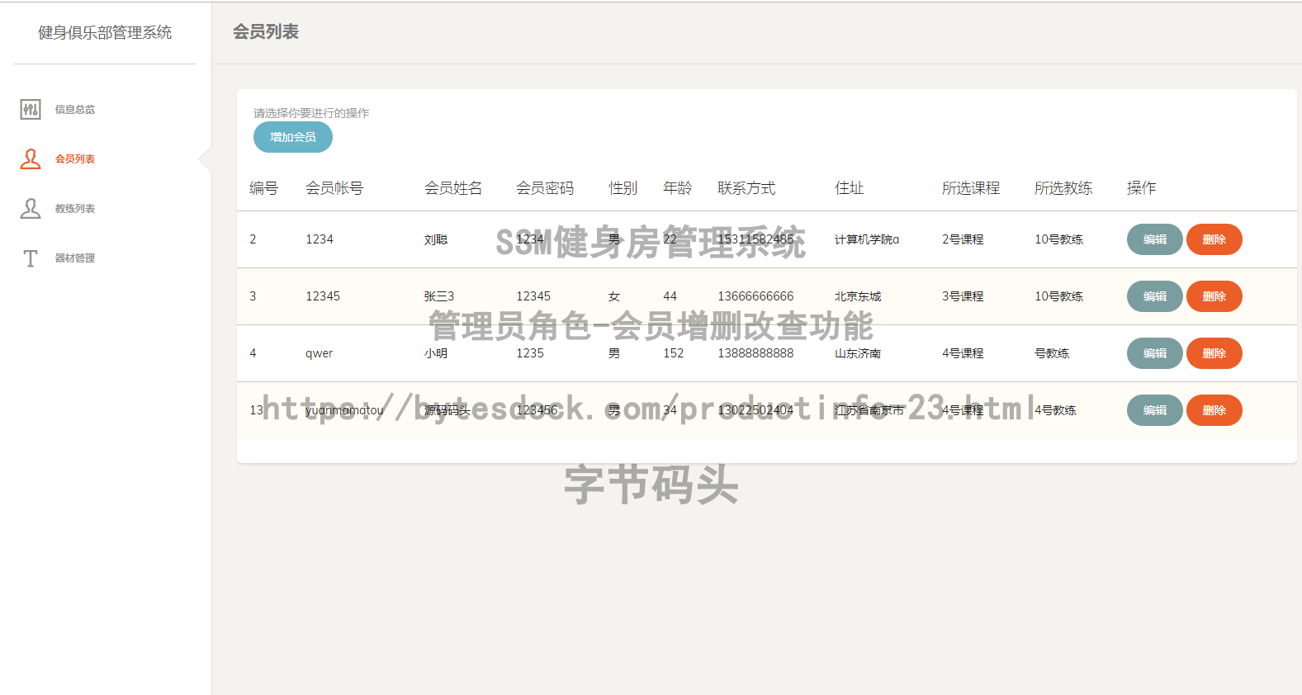
Task: Delete member 刘聪 via 删除 button
Action: (1214, 239)
